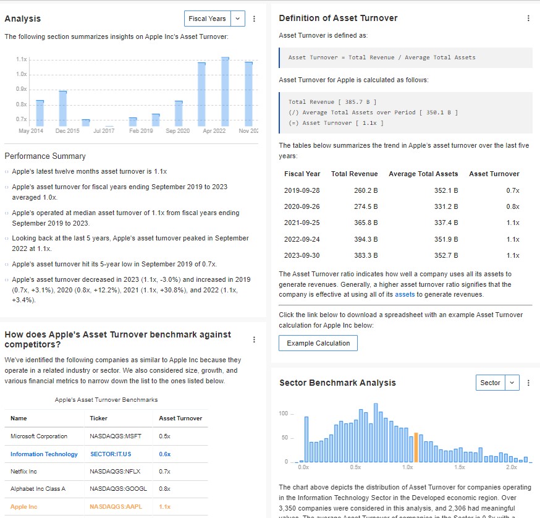This screenshot has width=540, height=518.
Task: Click the Dec 2015 bar in Analysis chart
Action: coord(62,109)
